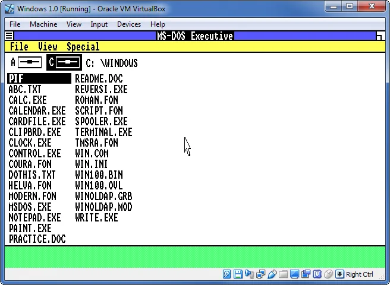Screen dimensions: 390x285
Task: Select SCRIPT.FON font file
Action: (x=99, y=110)
